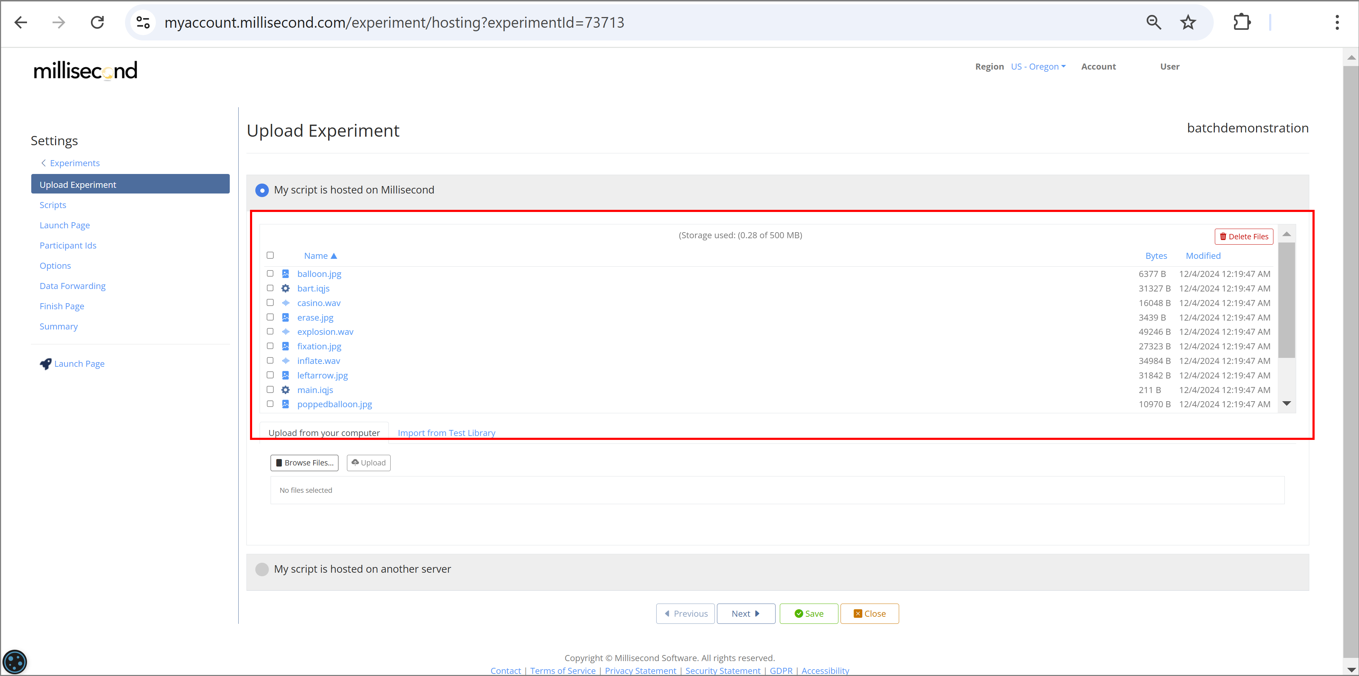Open the browser three-dot menu
Screen dimensions: 1359x676
1337,22
